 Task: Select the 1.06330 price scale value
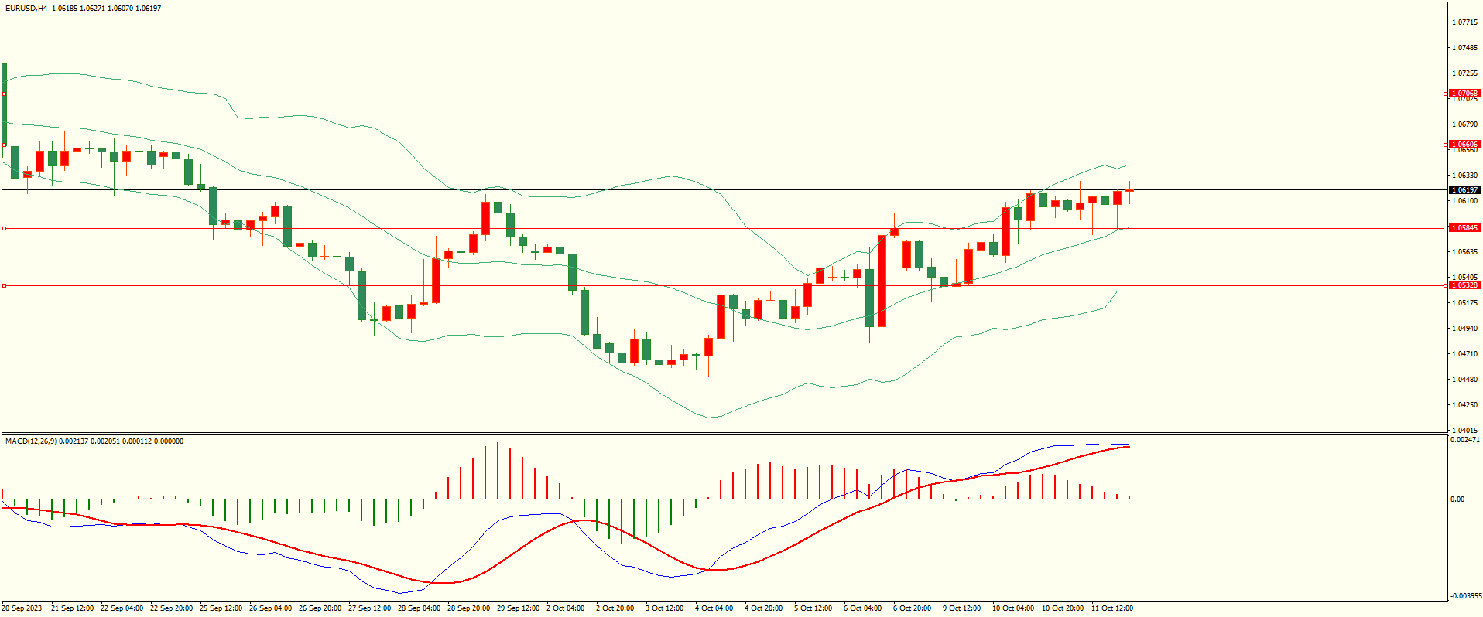(x=1464, y=176)
